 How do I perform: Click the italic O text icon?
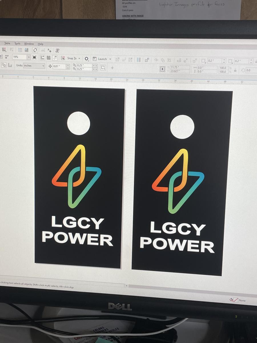pyautogui.click(x=35, y=50)
